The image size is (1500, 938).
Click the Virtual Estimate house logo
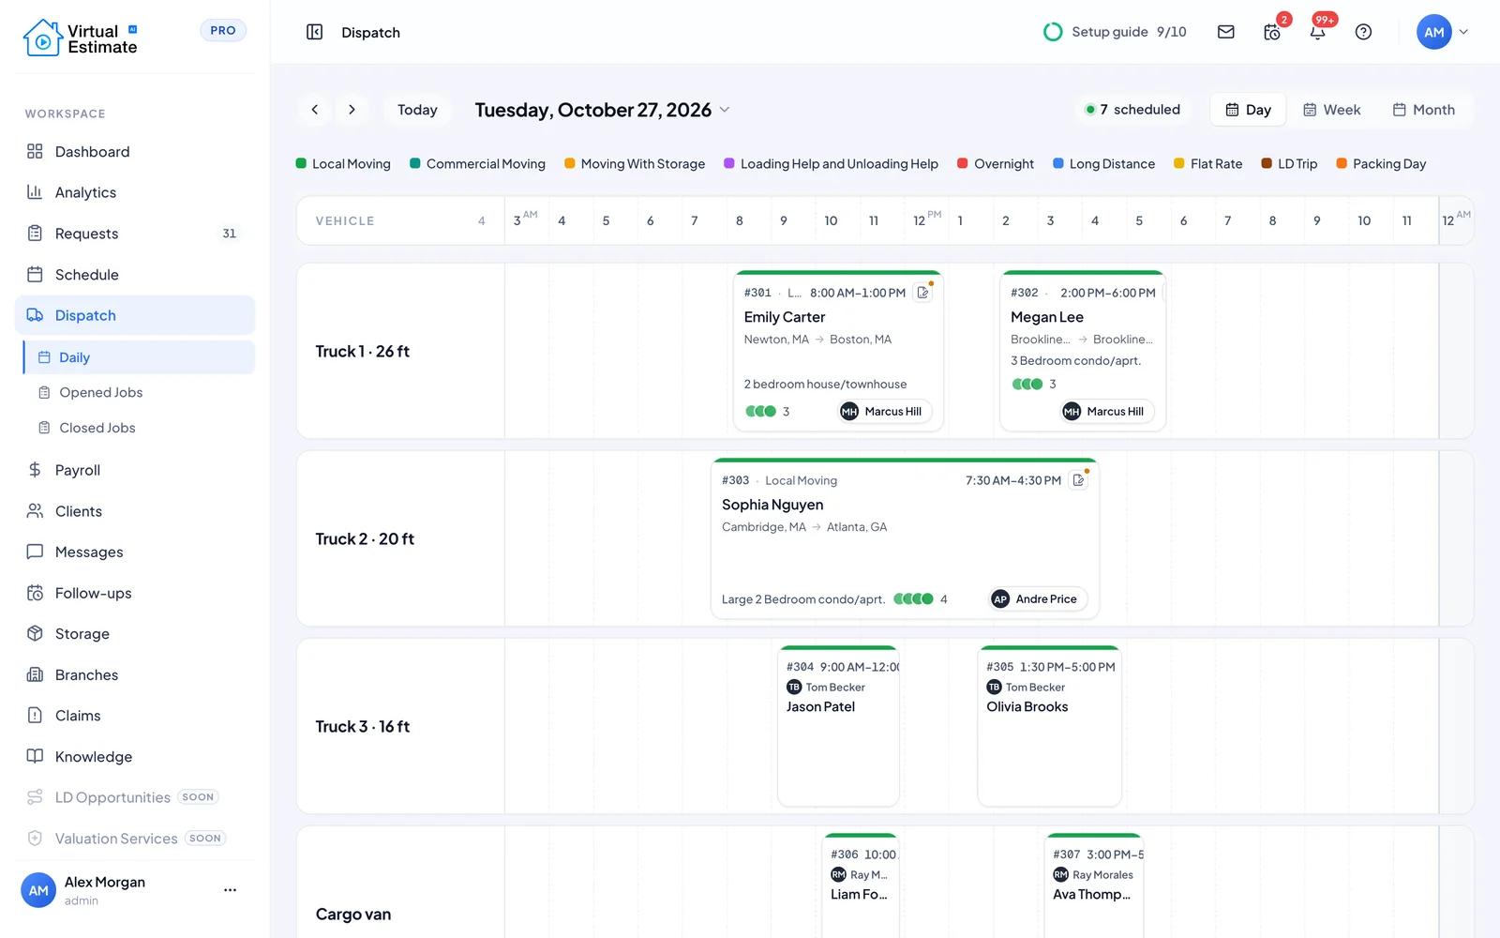pyautogui.click(x=42, y=38)
